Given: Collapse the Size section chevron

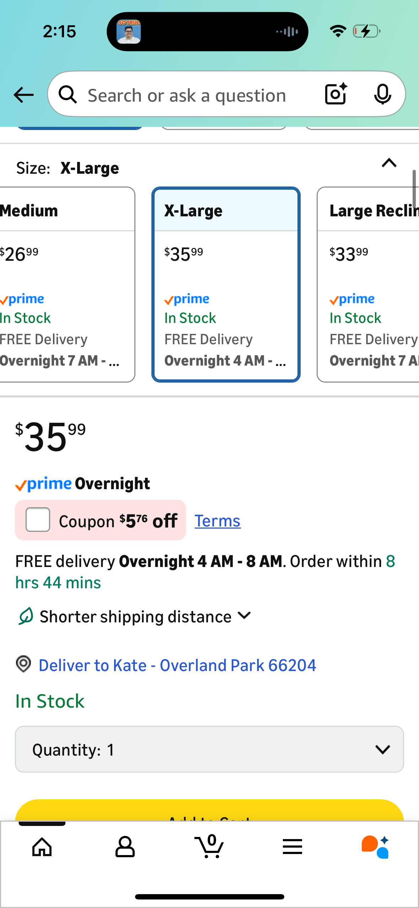Looking at the screenshot, I should [x=389, y=163].
